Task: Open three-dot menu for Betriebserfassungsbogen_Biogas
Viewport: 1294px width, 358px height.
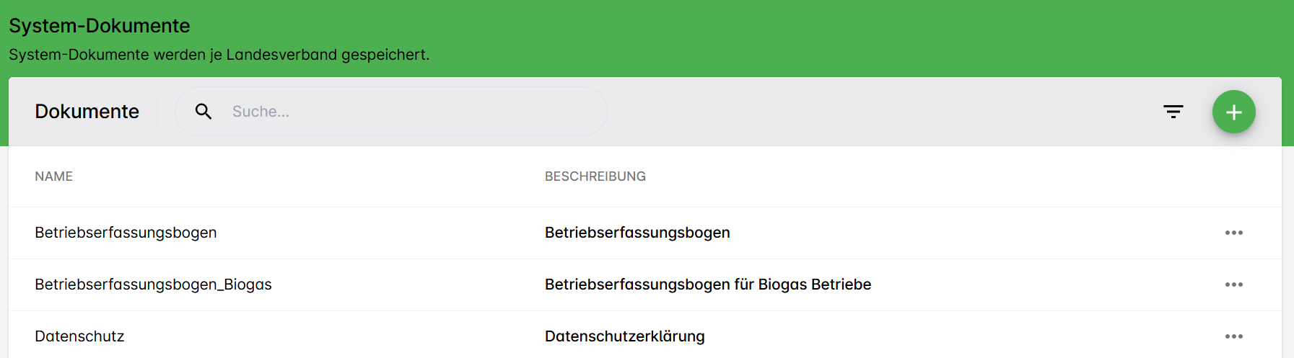Action: pyautogui.click(x=1233, y=285)
